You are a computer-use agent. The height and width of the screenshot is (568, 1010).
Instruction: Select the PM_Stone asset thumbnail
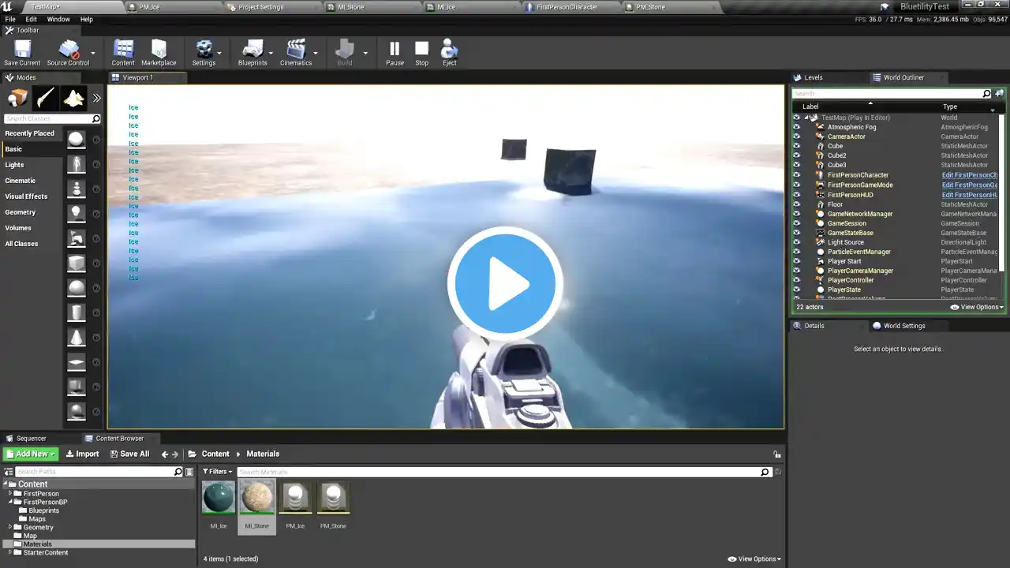coord(333,498)
